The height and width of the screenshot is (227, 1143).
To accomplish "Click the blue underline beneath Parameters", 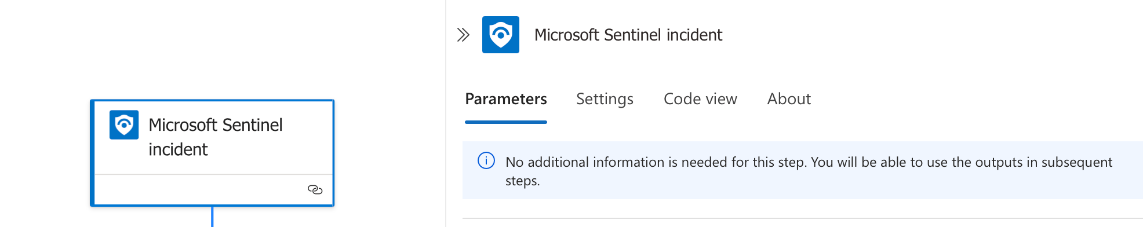I will [506, 122].
